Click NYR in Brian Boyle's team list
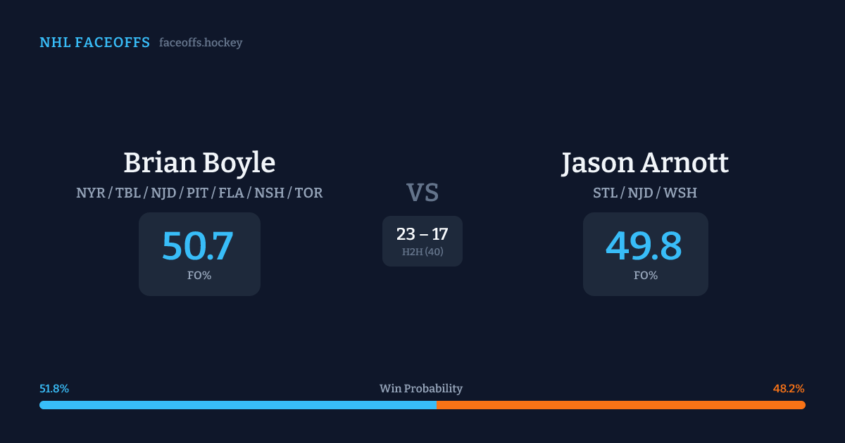 (x=90, y=193)
